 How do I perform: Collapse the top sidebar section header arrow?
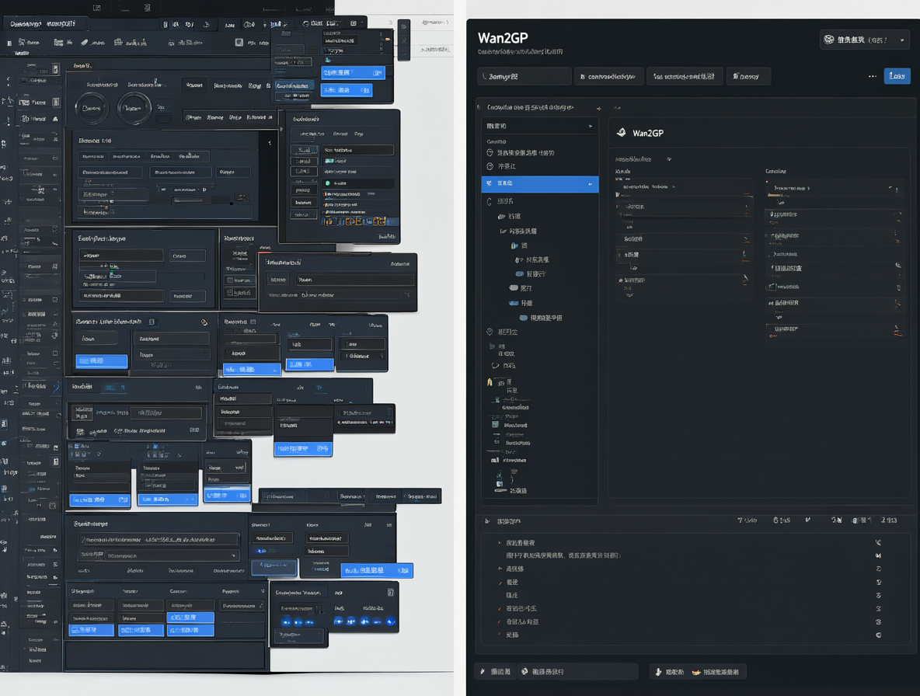591,126
